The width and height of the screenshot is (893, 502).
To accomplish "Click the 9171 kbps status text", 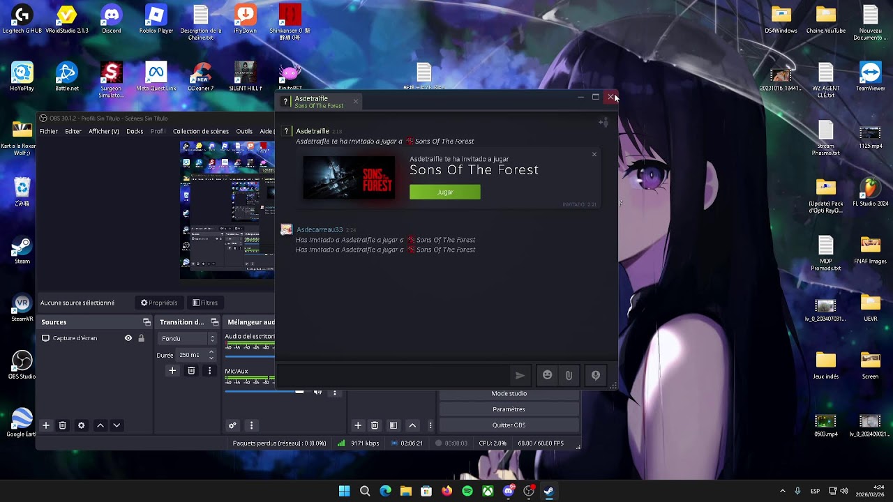I will point(365,443).
